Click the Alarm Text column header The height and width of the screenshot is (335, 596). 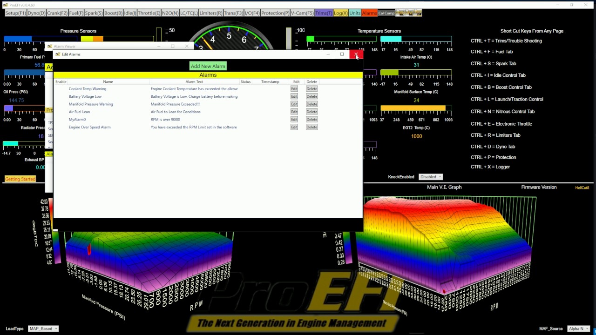coord(194,82)
